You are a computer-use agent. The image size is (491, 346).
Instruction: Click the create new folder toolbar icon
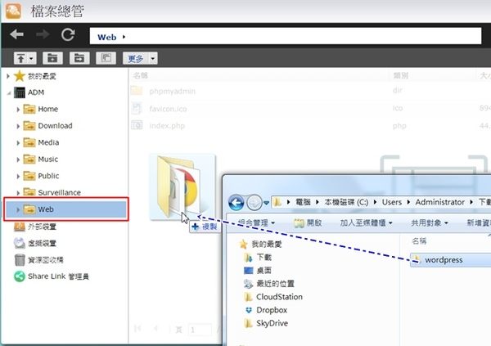[52, 58]
